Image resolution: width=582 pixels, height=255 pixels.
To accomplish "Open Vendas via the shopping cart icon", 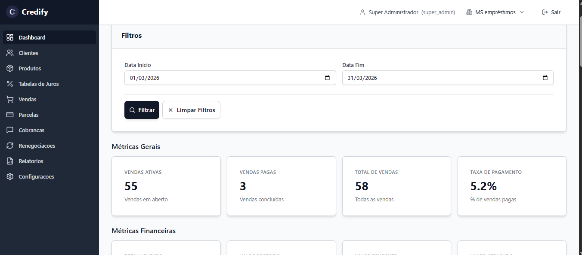I will (x=10, y=100).
